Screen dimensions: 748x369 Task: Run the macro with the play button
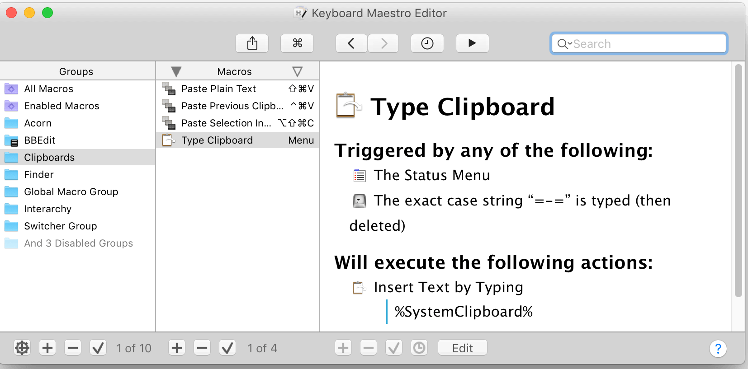[x=473, y=43]
